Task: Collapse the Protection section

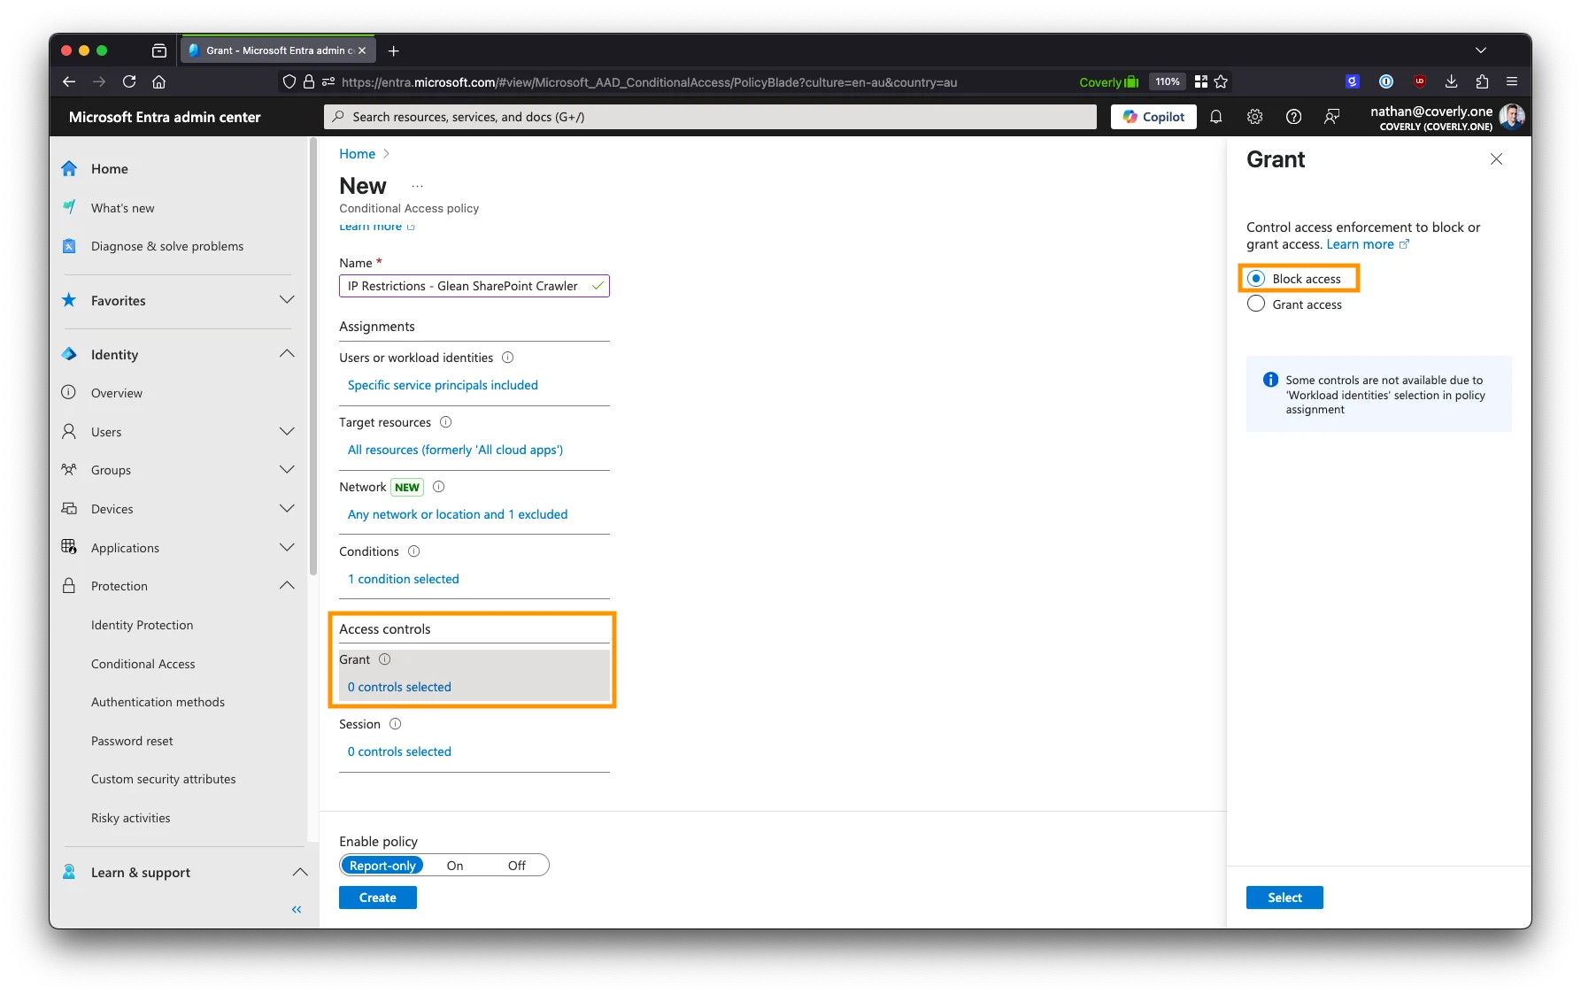Action: click(287, 586)
